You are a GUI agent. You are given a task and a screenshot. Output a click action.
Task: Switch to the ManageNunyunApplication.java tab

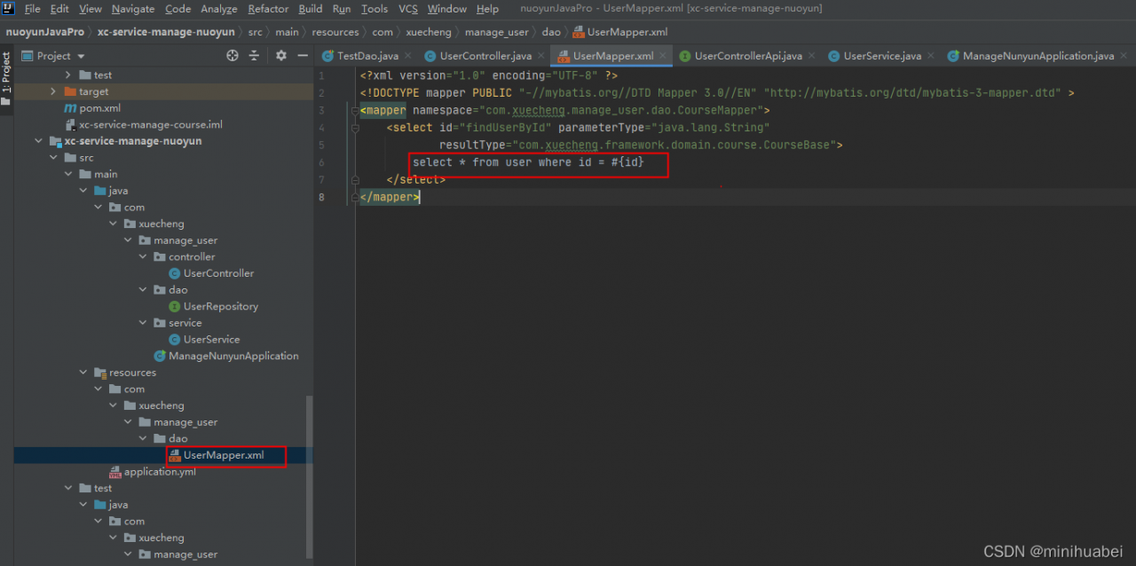click(1038, 56)
